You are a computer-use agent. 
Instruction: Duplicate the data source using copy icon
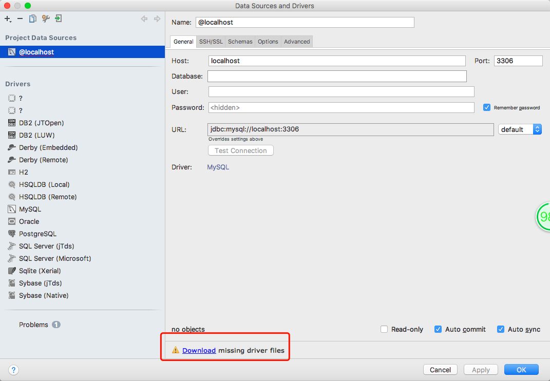33,18
